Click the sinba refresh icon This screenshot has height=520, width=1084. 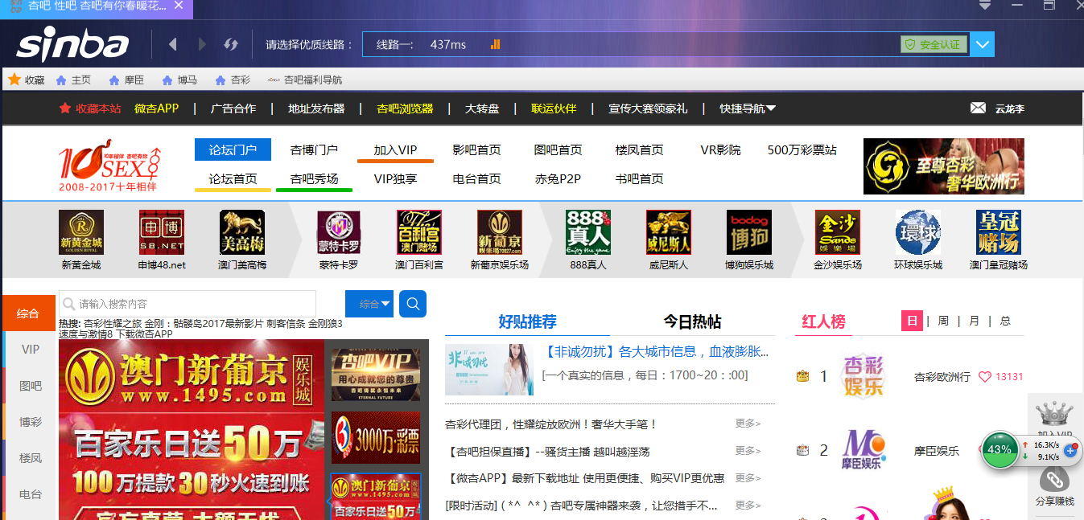[231, 45]
